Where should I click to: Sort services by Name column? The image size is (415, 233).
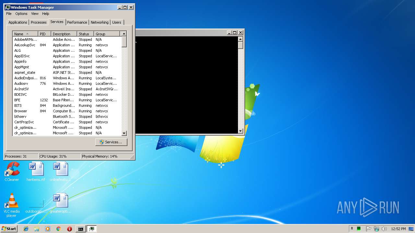coord(25,34)
